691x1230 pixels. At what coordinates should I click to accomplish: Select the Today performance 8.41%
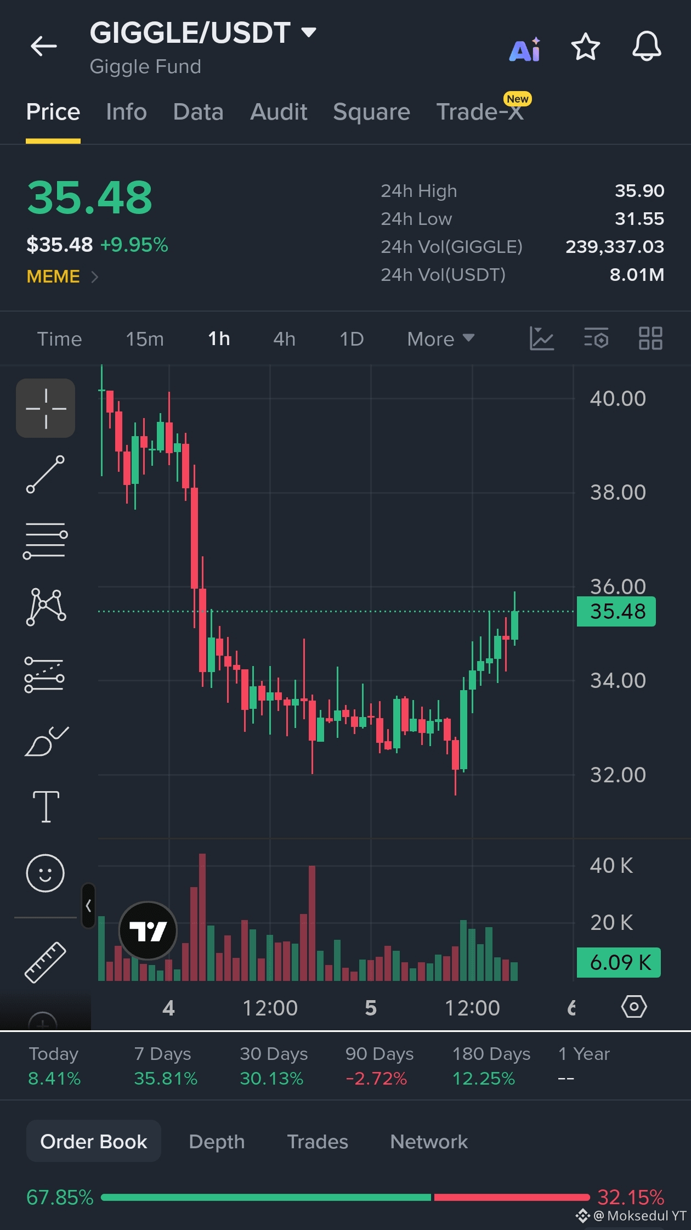tap(54, 1065)
